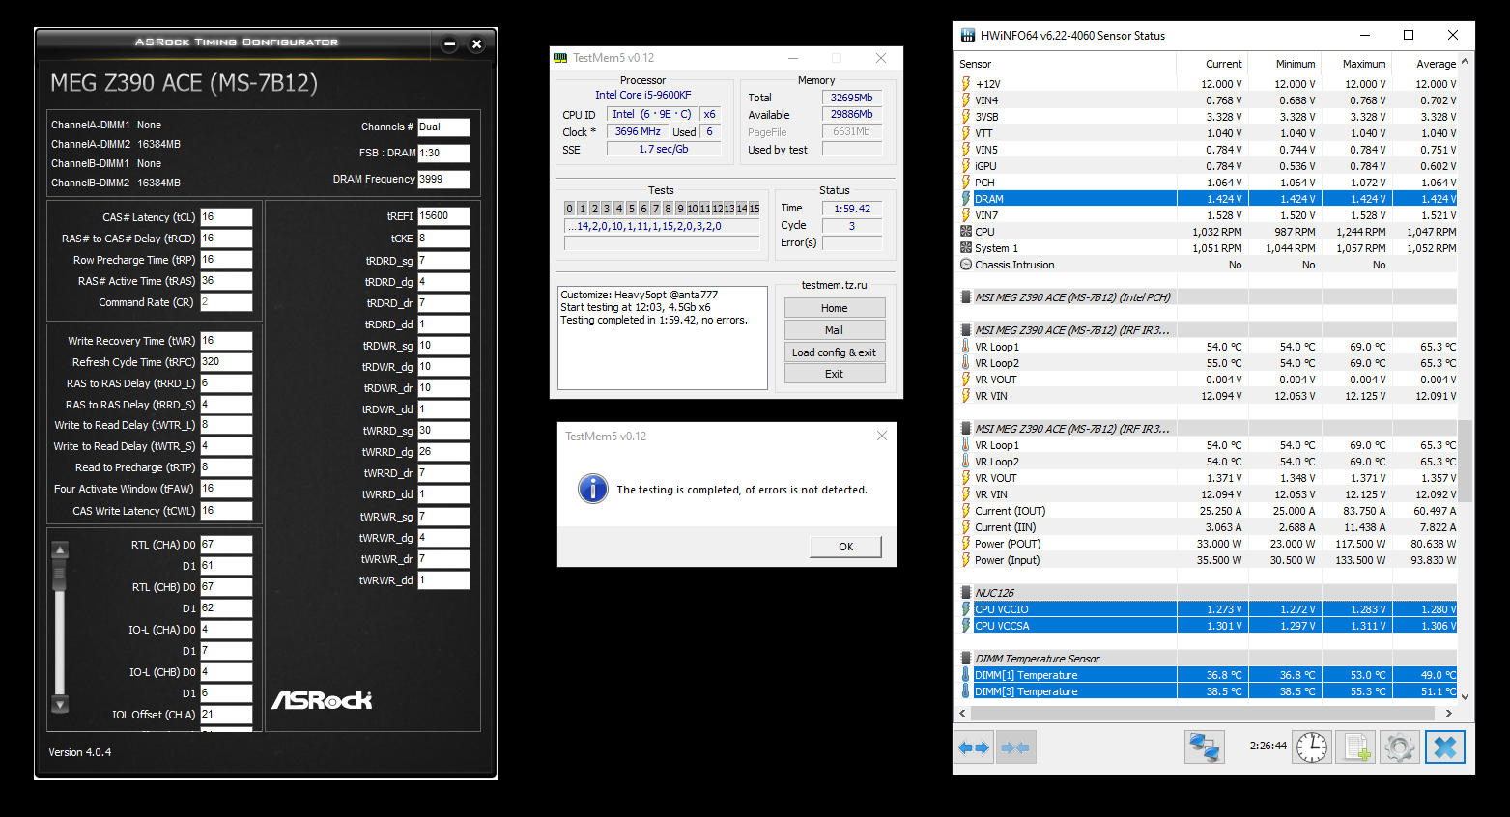Click the chip icon beside the NUC126 group

point(966,593)
